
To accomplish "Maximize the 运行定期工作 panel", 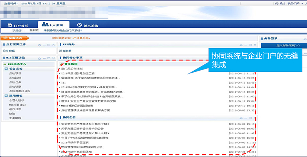I will (49, 45).
